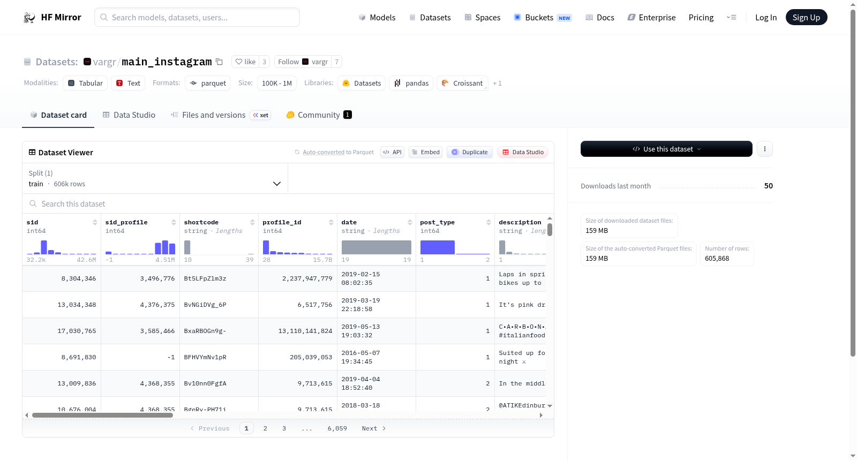Open the Community tab
Screen dimensions: 857x461
pos(319,115)
